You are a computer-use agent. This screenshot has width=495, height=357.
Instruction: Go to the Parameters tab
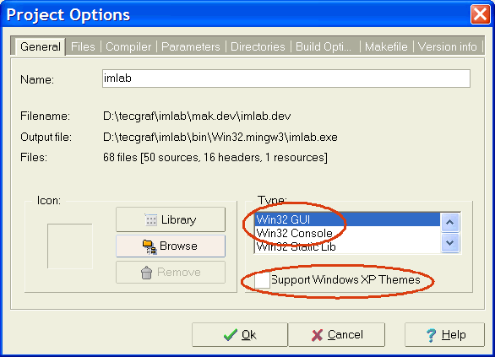[x=191, y=46]
